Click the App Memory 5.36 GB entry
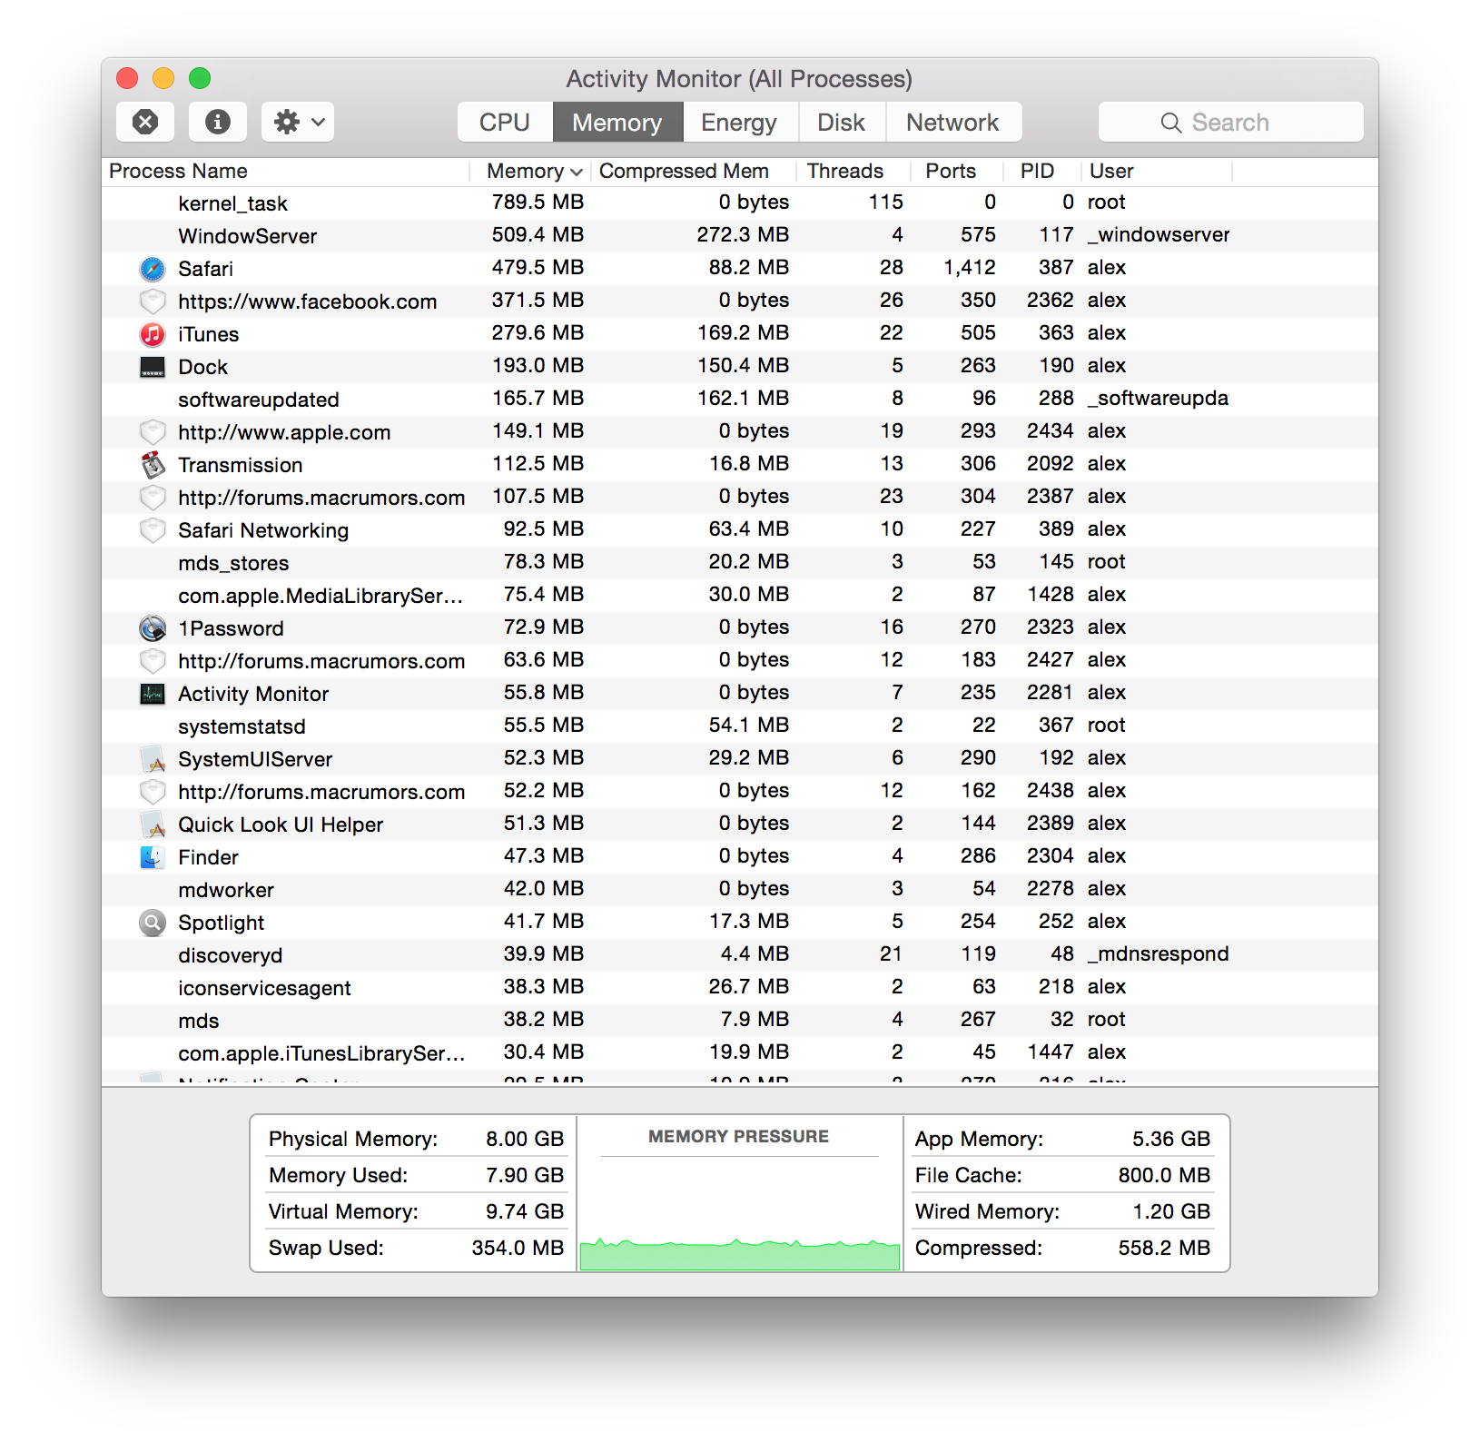The image size is (1480, 1442). pyautogui.click(x=1062, y=1139)
